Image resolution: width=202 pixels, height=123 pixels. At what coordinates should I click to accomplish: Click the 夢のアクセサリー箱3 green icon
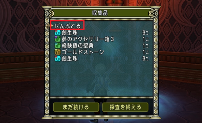tap(57, 39)
